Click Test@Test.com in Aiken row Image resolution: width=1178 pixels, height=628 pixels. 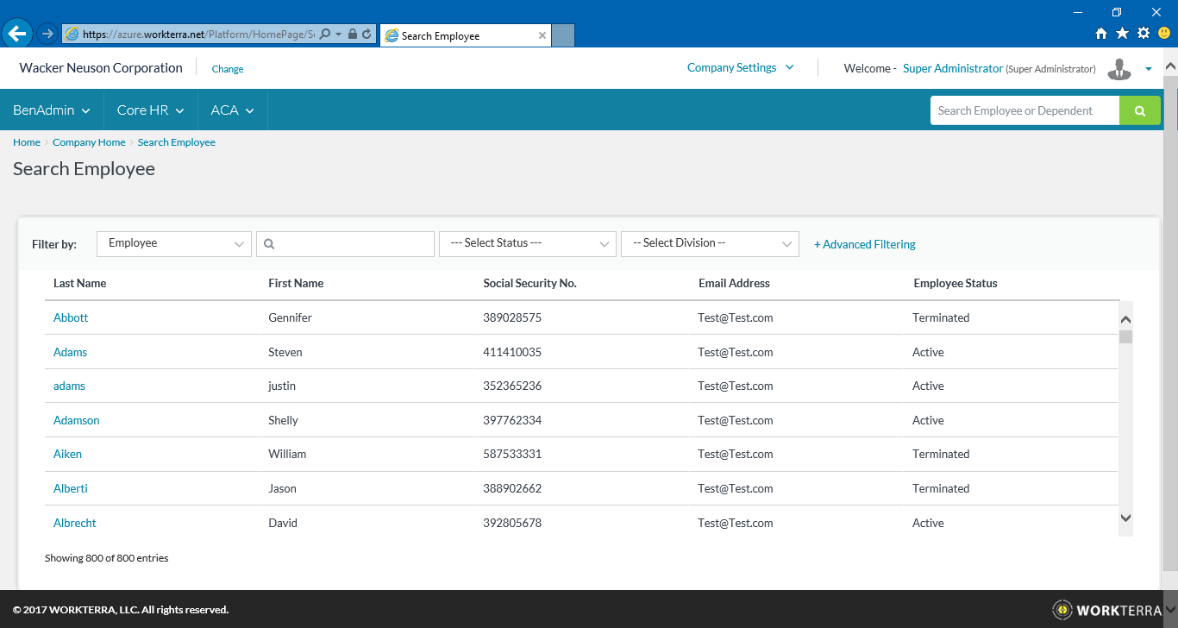(736, 454)
